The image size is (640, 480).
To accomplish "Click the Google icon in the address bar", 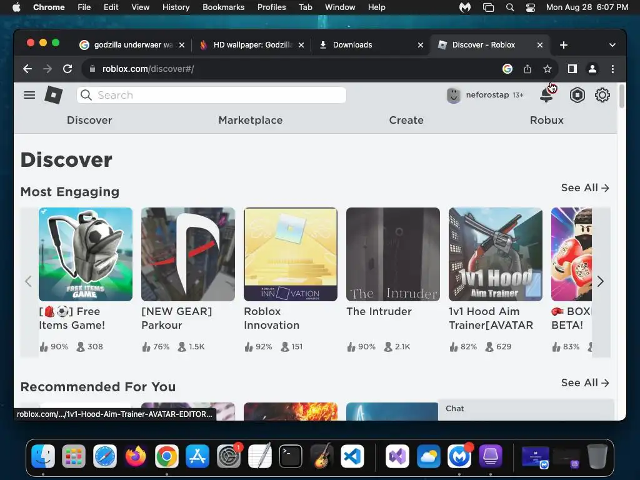I will pos(507,69).
